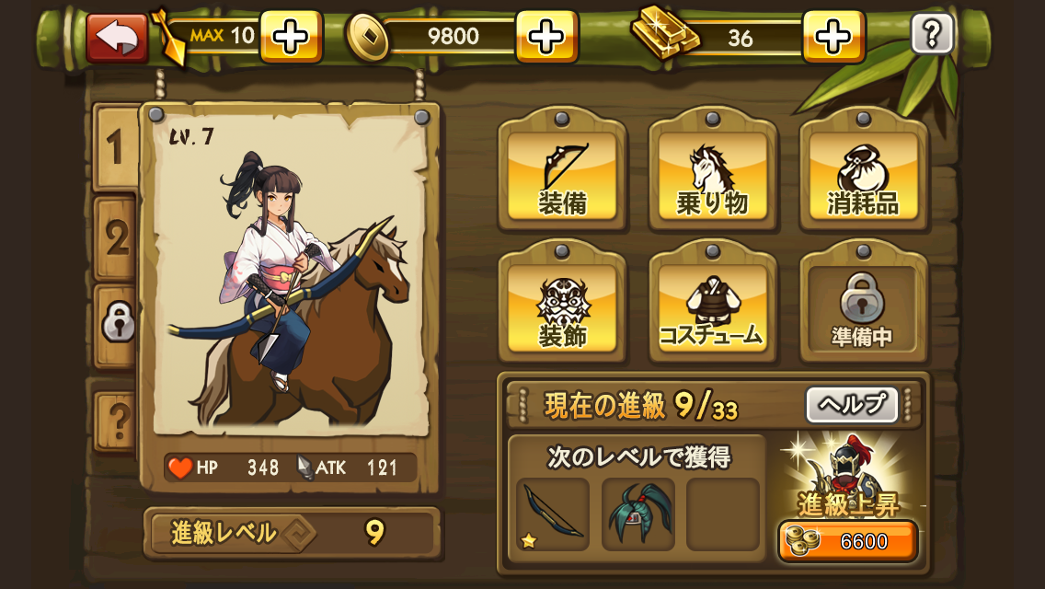Buy gold bars with plus button

833,37
